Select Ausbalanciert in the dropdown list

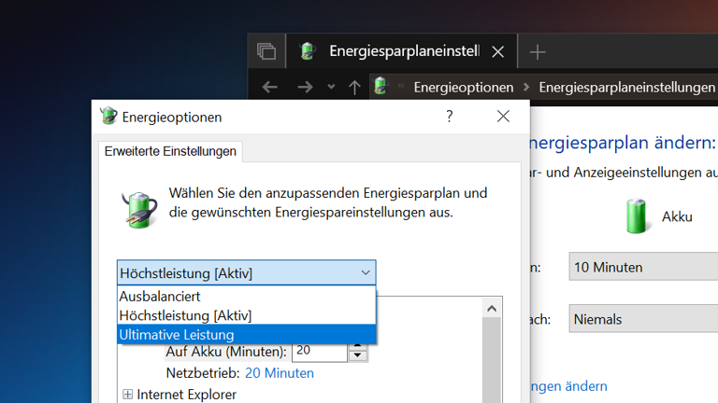160,296
